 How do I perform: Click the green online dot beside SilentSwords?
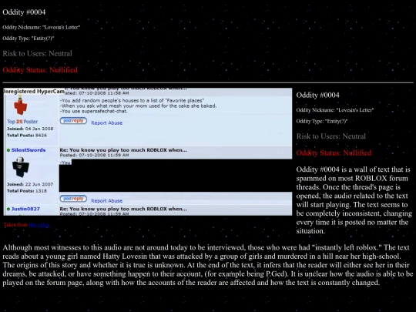(8, 150)
